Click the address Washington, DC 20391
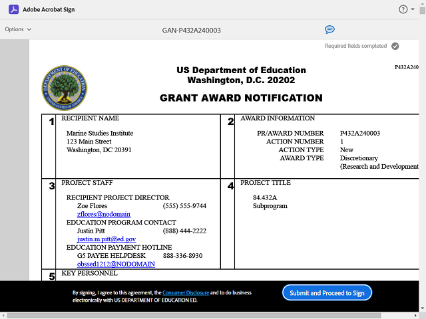This screenshot has height=319, width=426. (99, 150)
